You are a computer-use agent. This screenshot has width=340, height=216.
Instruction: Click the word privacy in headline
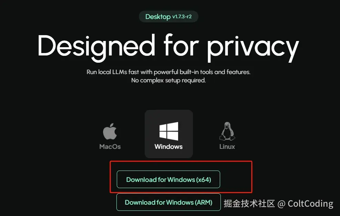tap(253, 49)
